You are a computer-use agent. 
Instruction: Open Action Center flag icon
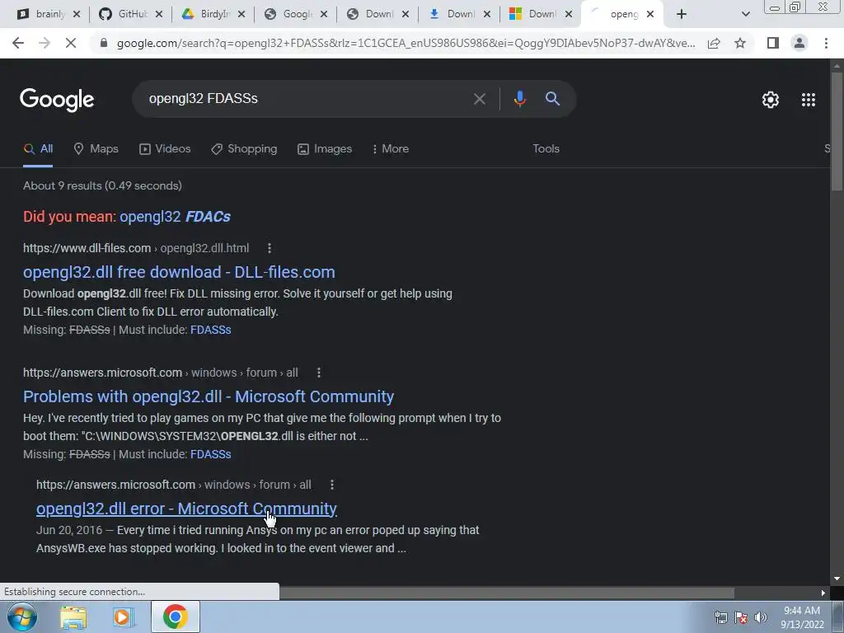741,617
